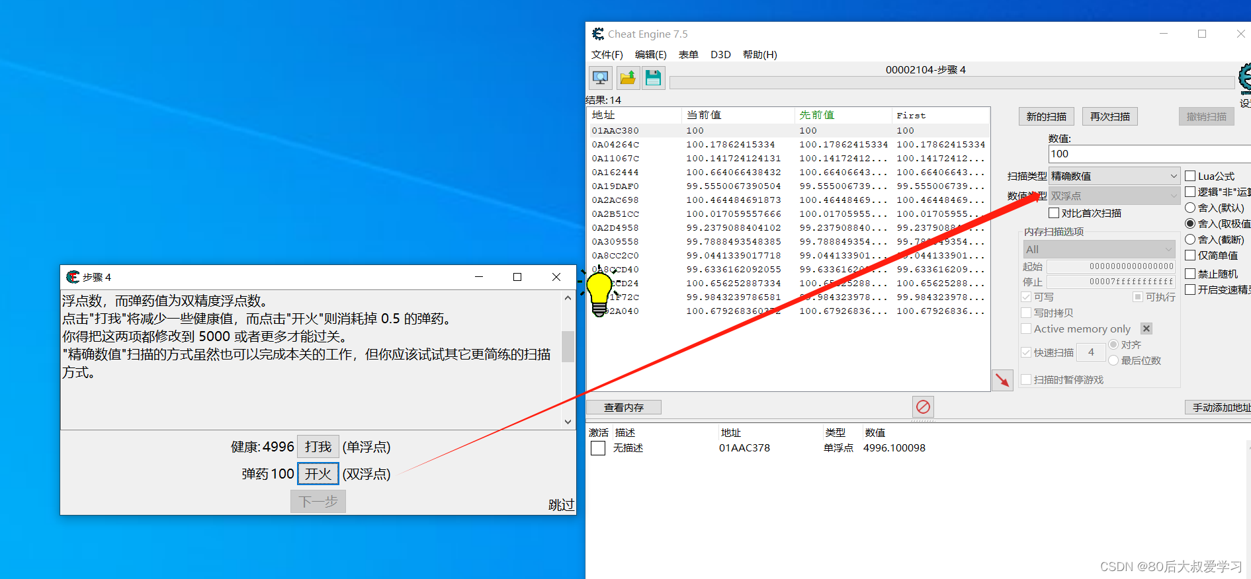Select result row address 0A04264C
Screen dimensions: 1251x579
pyautogui.click(x=789, y=145)
